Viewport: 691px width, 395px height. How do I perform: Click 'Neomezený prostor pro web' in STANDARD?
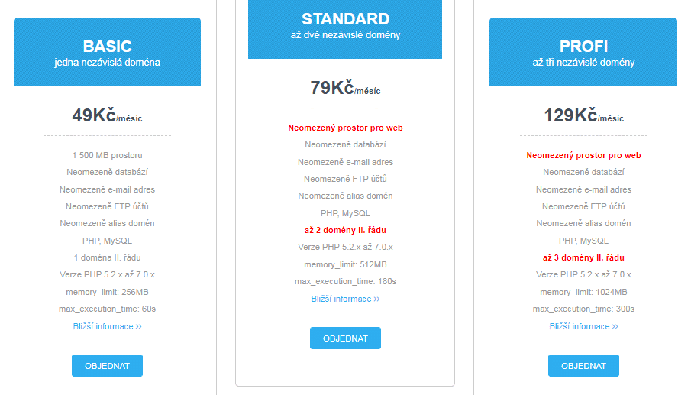(345, 128)
